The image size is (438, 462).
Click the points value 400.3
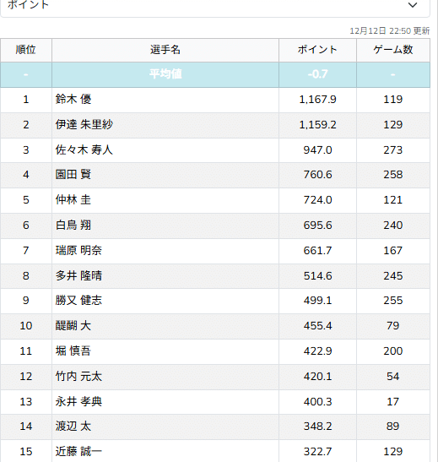click(x=317, y=402)
